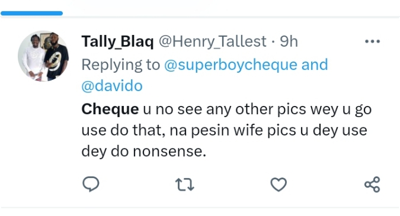The width and height of the screenshot is (400, 216).
Task: Open the reply speech bubble icon
Action: coord(91,184)
